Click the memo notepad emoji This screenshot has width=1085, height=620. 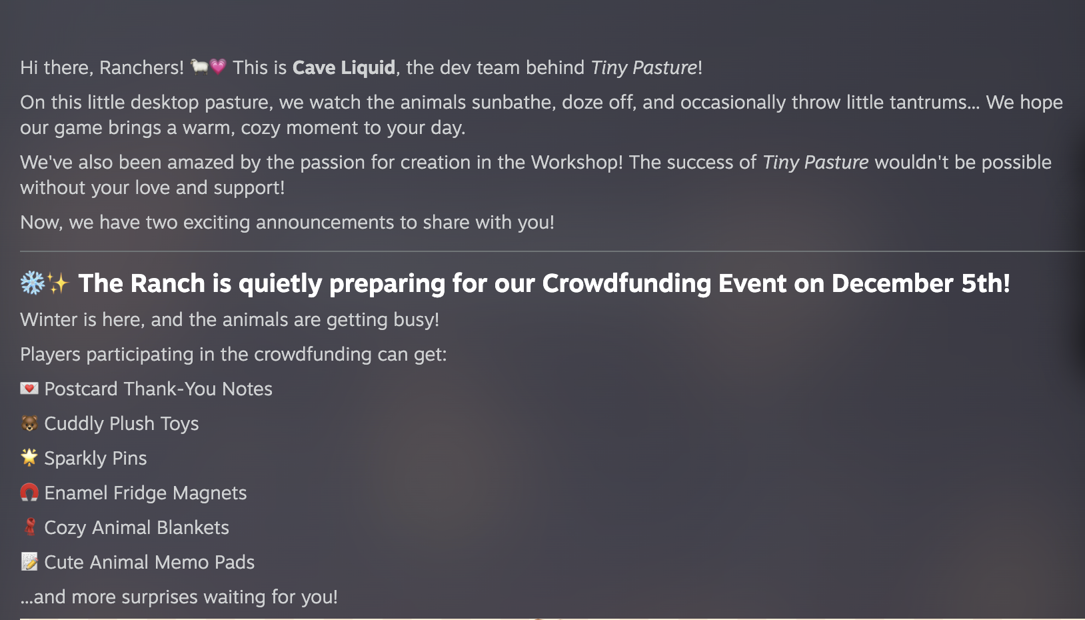[x=29, y=562]
